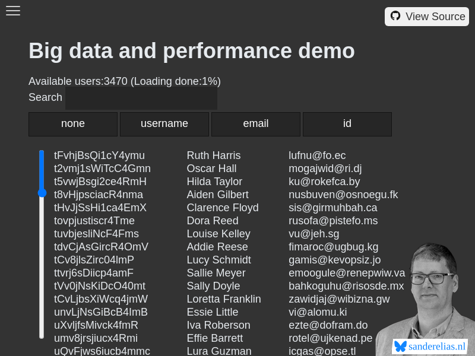The image size is (475, 356).
Task: Select the id tFvhjBsQi1cY4ymu
Action: coord(99,155)
